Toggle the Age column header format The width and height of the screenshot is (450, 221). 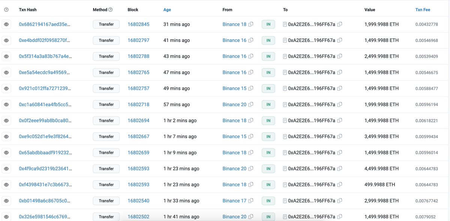pyautogui.click(x=167, y=10)
